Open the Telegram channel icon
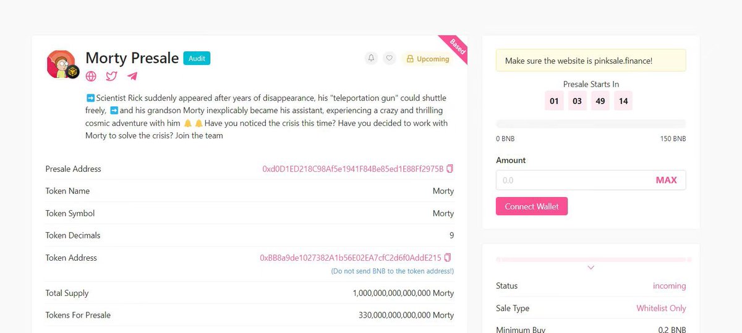Screen dimensions: 742x333 coord(132,77)
